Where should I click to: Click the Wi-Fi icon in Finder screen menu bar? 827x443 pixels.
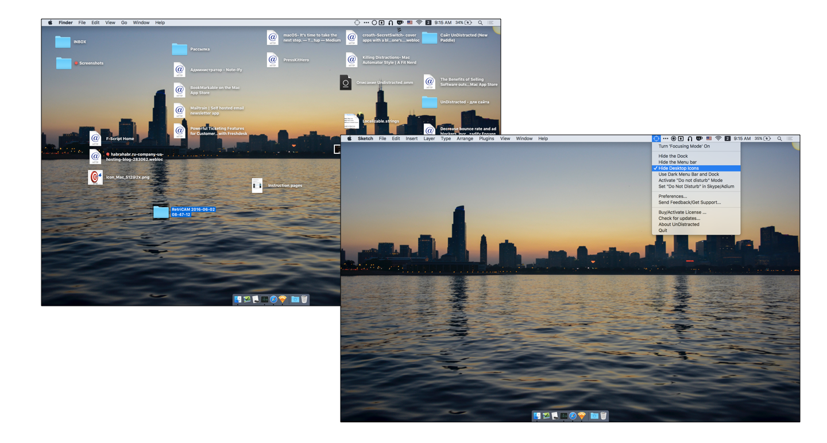click(419, 22)
